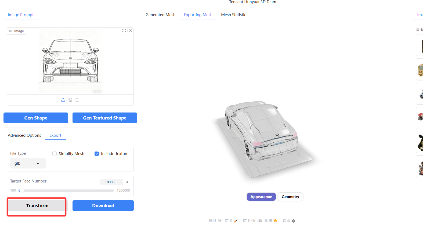Switch the mesh view to Geometry
This screenshot has width=423, height=225.
pos(290,197)
